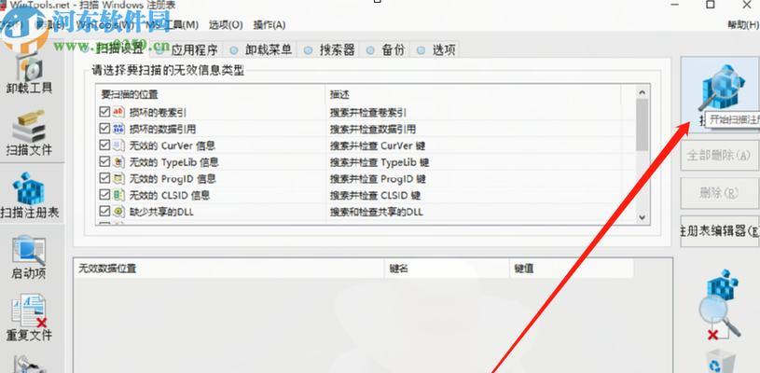Open the 重复文件 duplicate files tool
The image size is (760, 373).
pos(29,318)
